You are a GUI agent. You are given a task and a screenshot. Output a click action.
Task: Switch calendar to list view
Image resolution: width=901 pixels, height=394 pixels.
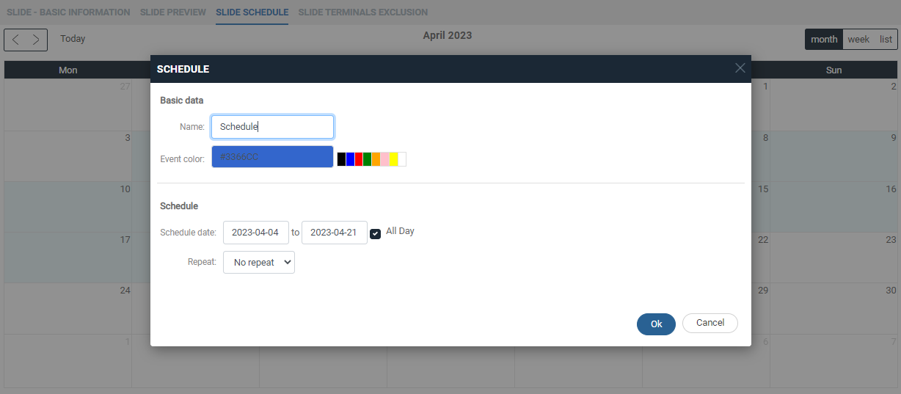point(886,40)
